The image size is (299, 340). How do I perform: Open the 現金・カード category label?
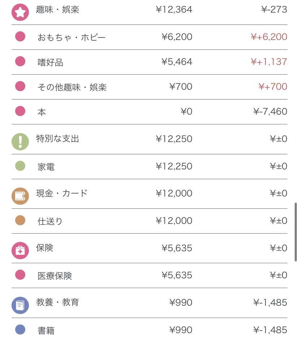62,193
